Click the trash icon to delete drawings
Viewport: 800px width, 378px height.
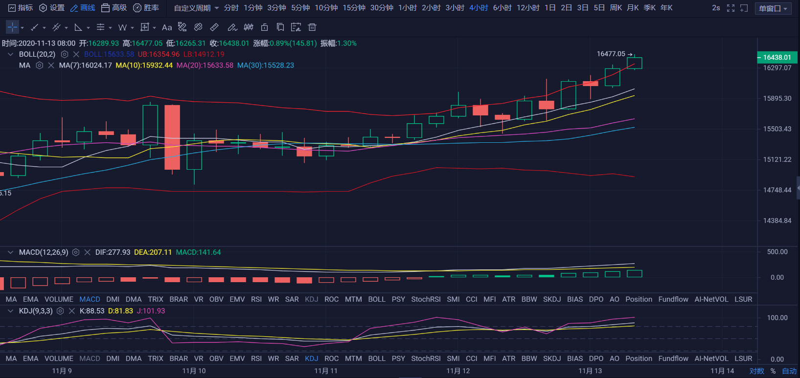point(312,27)
